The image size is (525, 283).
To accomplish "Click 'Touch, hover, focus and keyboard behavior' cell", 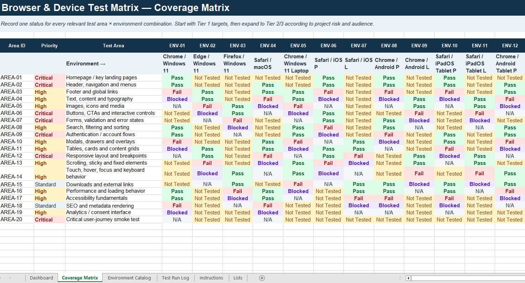I will (114, 173).
